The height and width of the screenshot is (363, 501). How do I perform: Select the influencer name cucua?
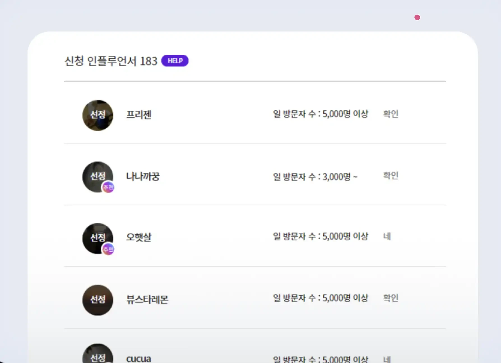(x=138, y=359)
